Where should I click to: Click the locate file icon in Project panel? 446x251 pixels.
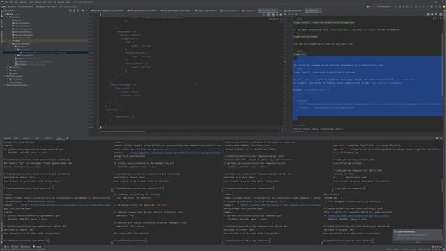click(70, 10)
